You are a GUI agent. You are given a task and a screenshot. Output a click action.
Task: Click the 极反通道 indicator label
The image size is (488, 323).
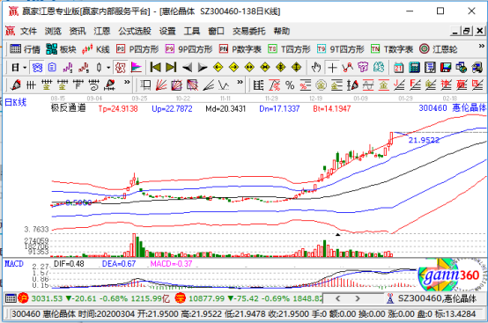(68, 108)
